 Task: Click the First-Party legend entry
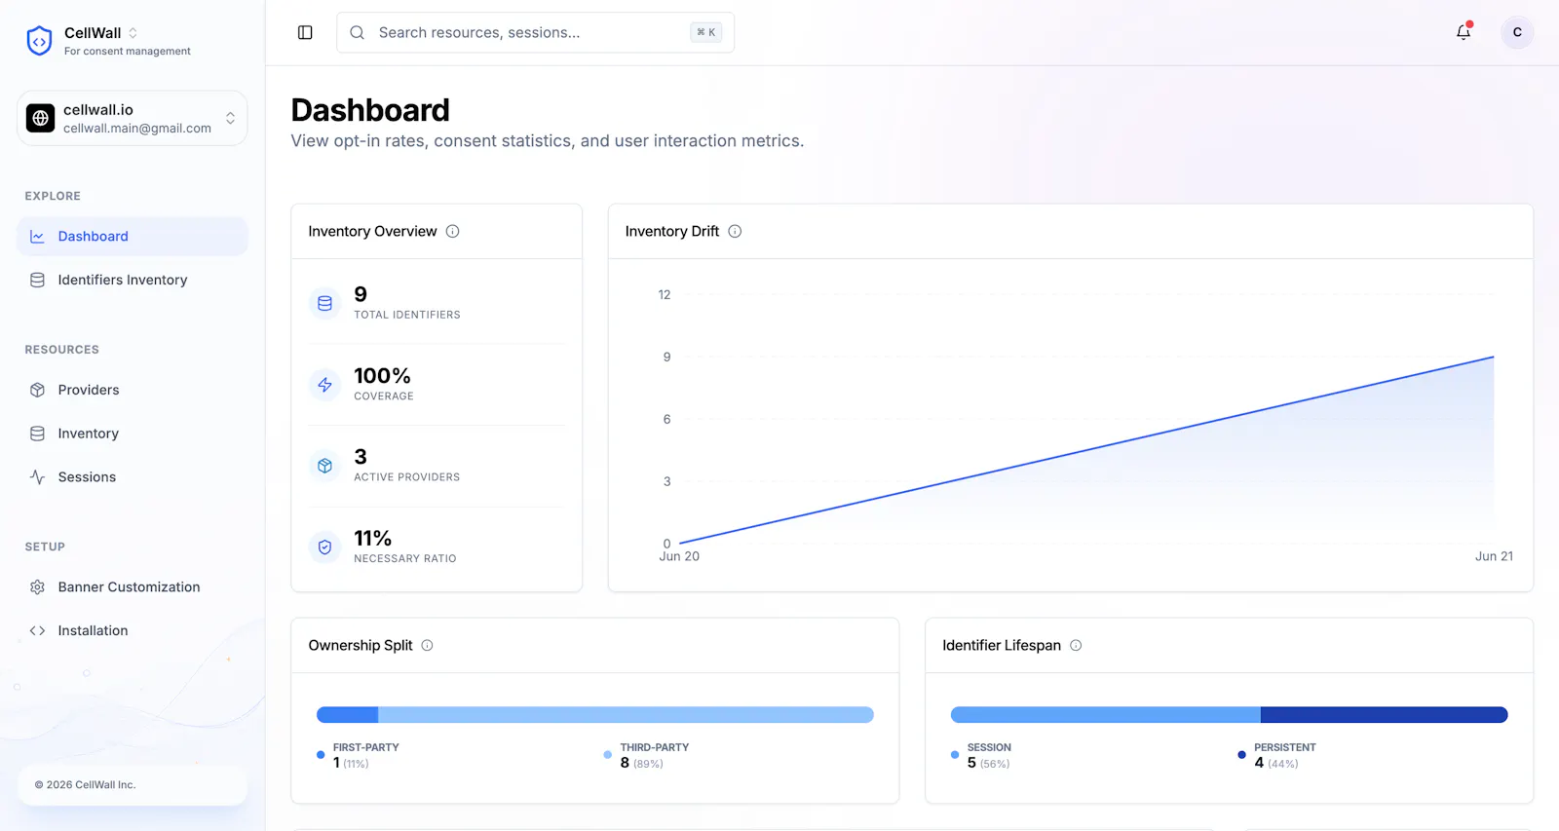tap(358, 756)
